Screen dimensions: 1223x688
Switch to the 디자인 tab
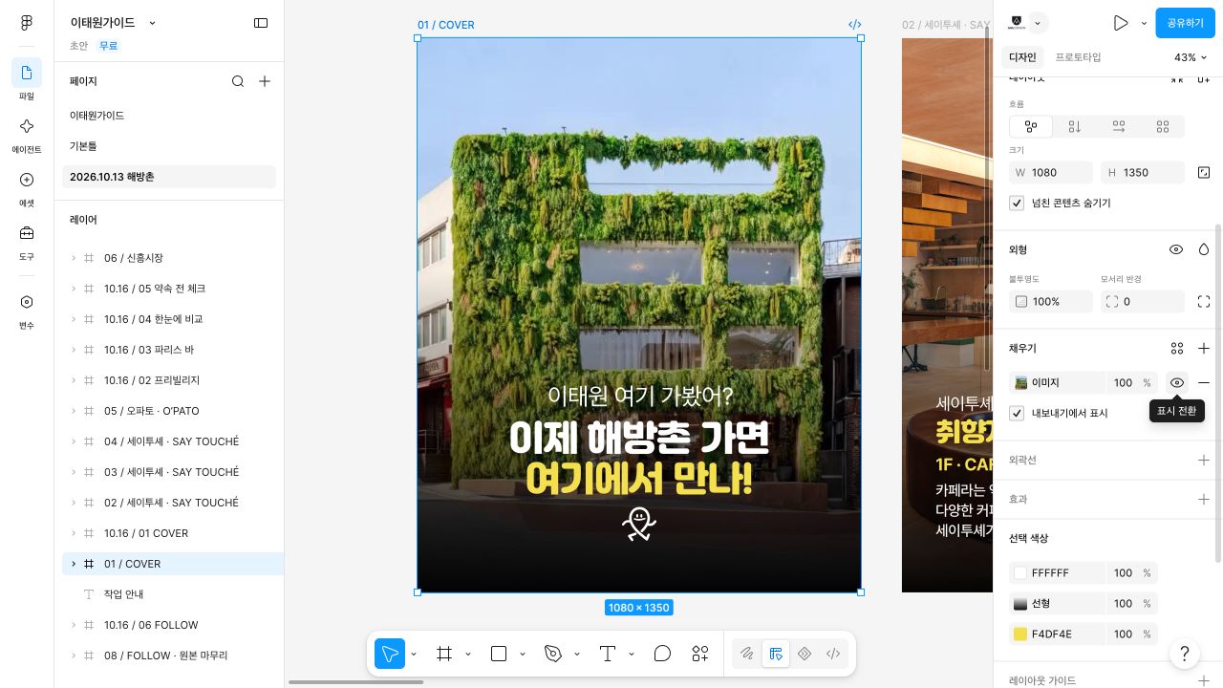tap(1022, 57)
